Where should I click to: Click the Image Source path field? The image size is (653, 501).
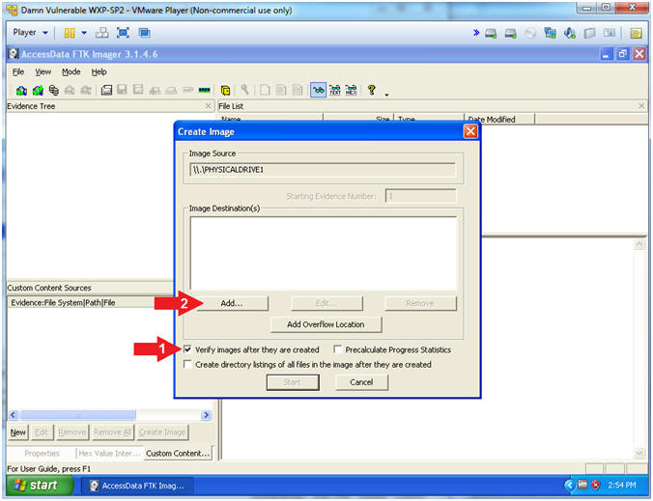click(323, 170)
